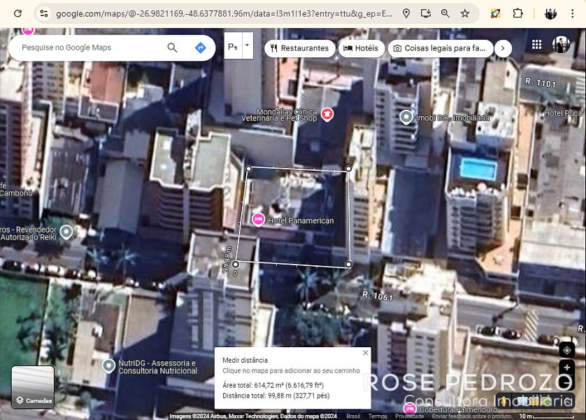Open the browser extensions puzzle icon
This screenshot has height=420, width=586.
click(517, 13)
